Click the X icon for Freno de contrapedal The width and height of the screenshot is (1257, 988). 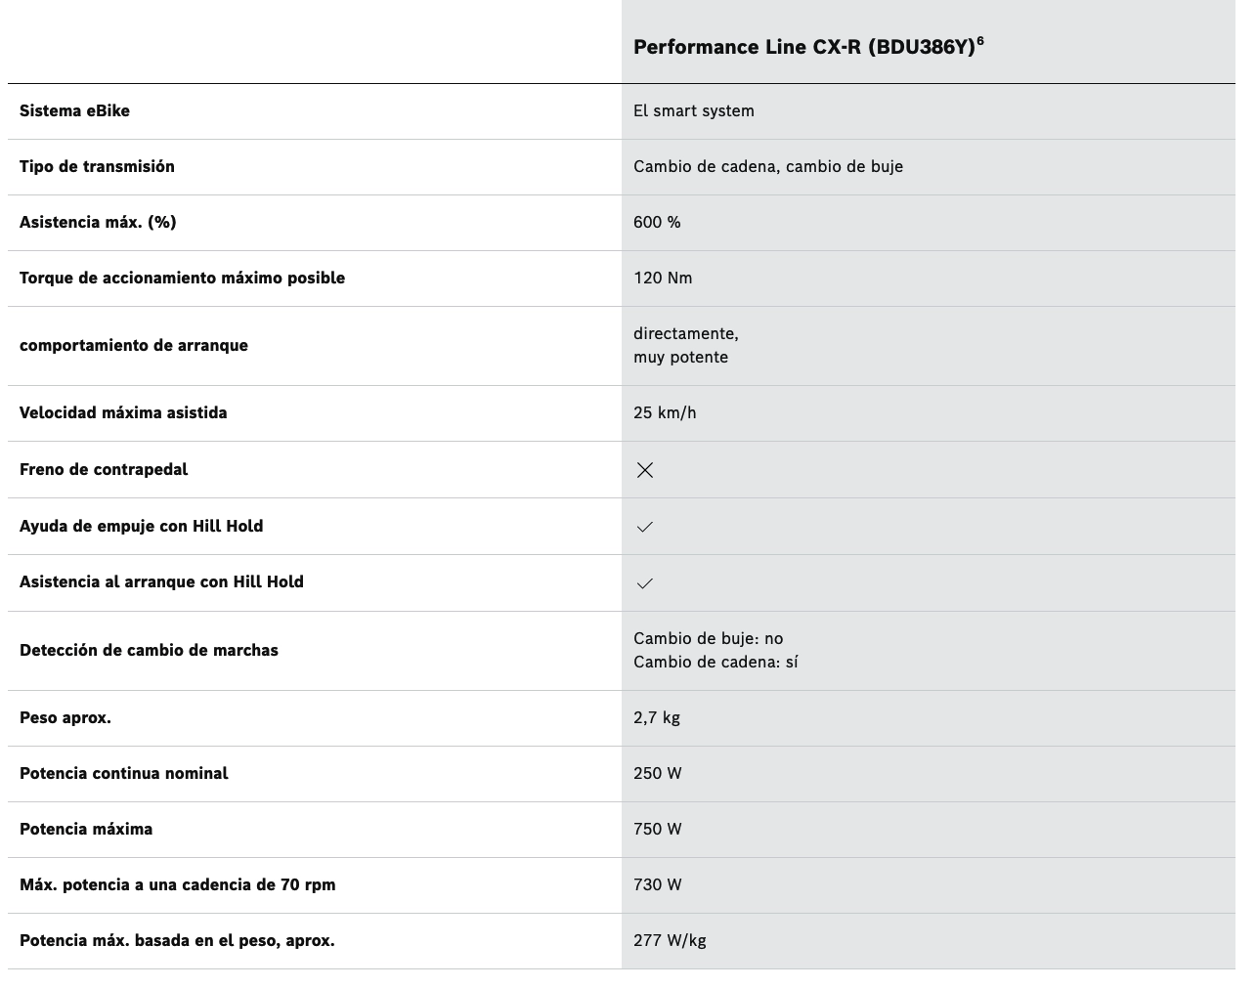pos(644,470)
